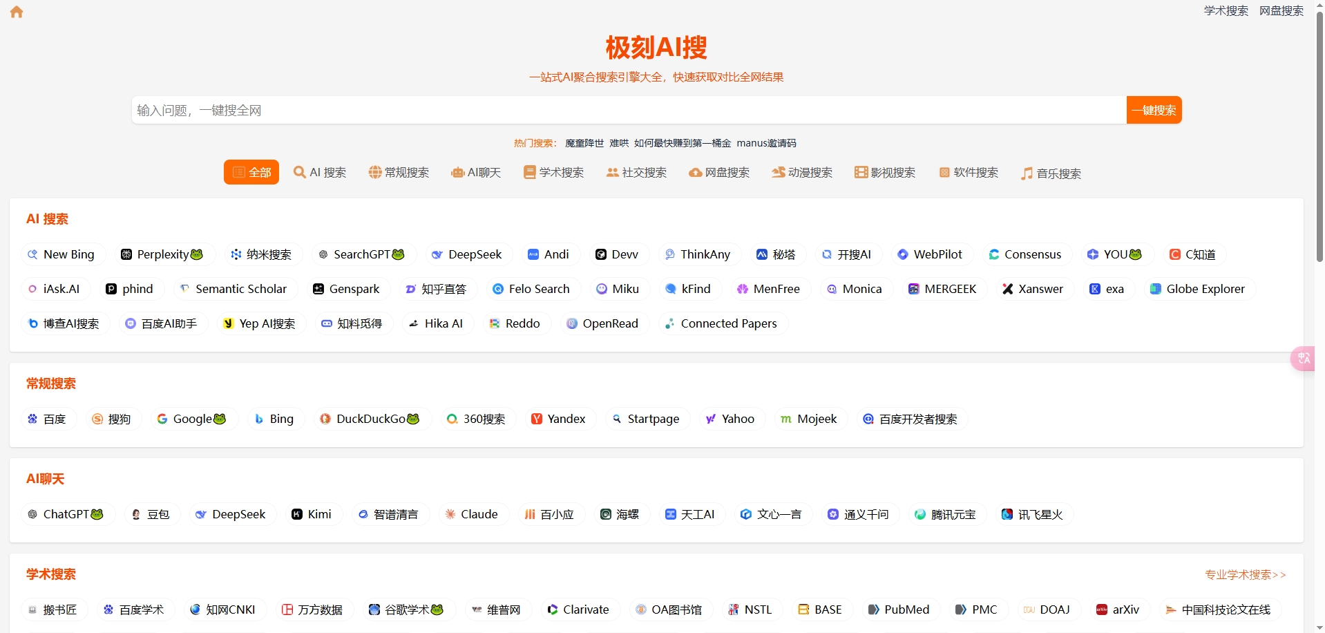Open arXiv academic search
The width and height of the screenshot is (1325, 633).
(1118, 610)
